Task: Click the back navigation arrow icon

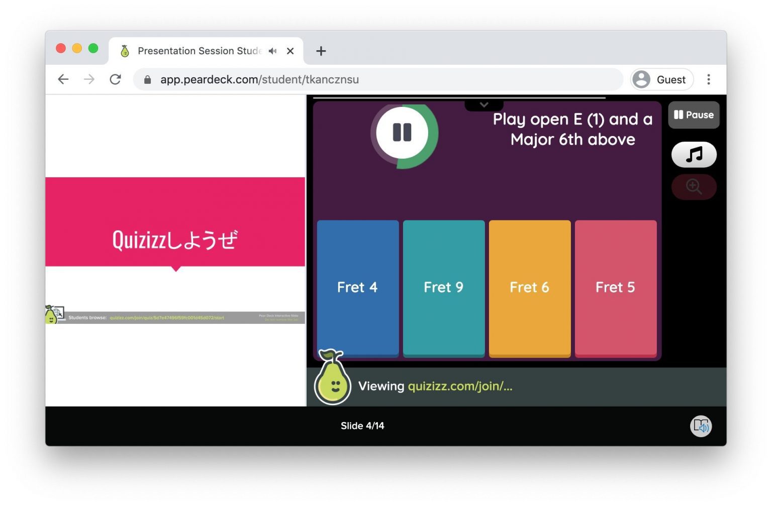Action: tap(63, 79)
